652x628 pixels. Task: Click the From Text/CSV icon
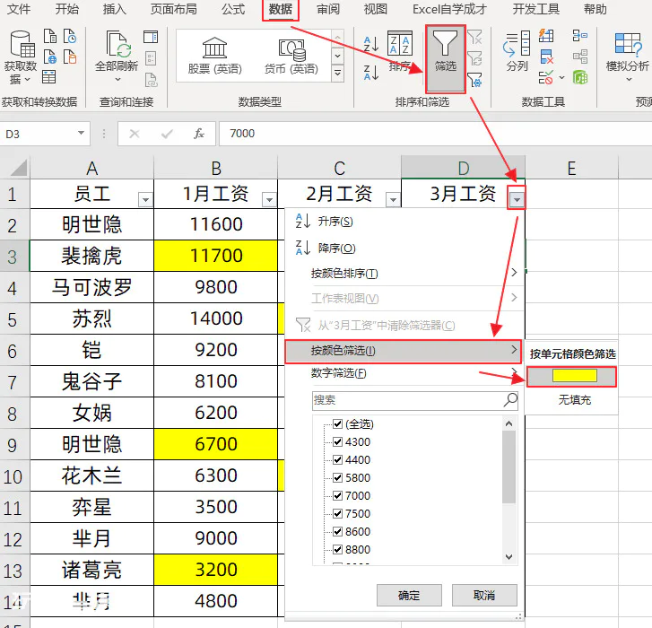point(50,36)
